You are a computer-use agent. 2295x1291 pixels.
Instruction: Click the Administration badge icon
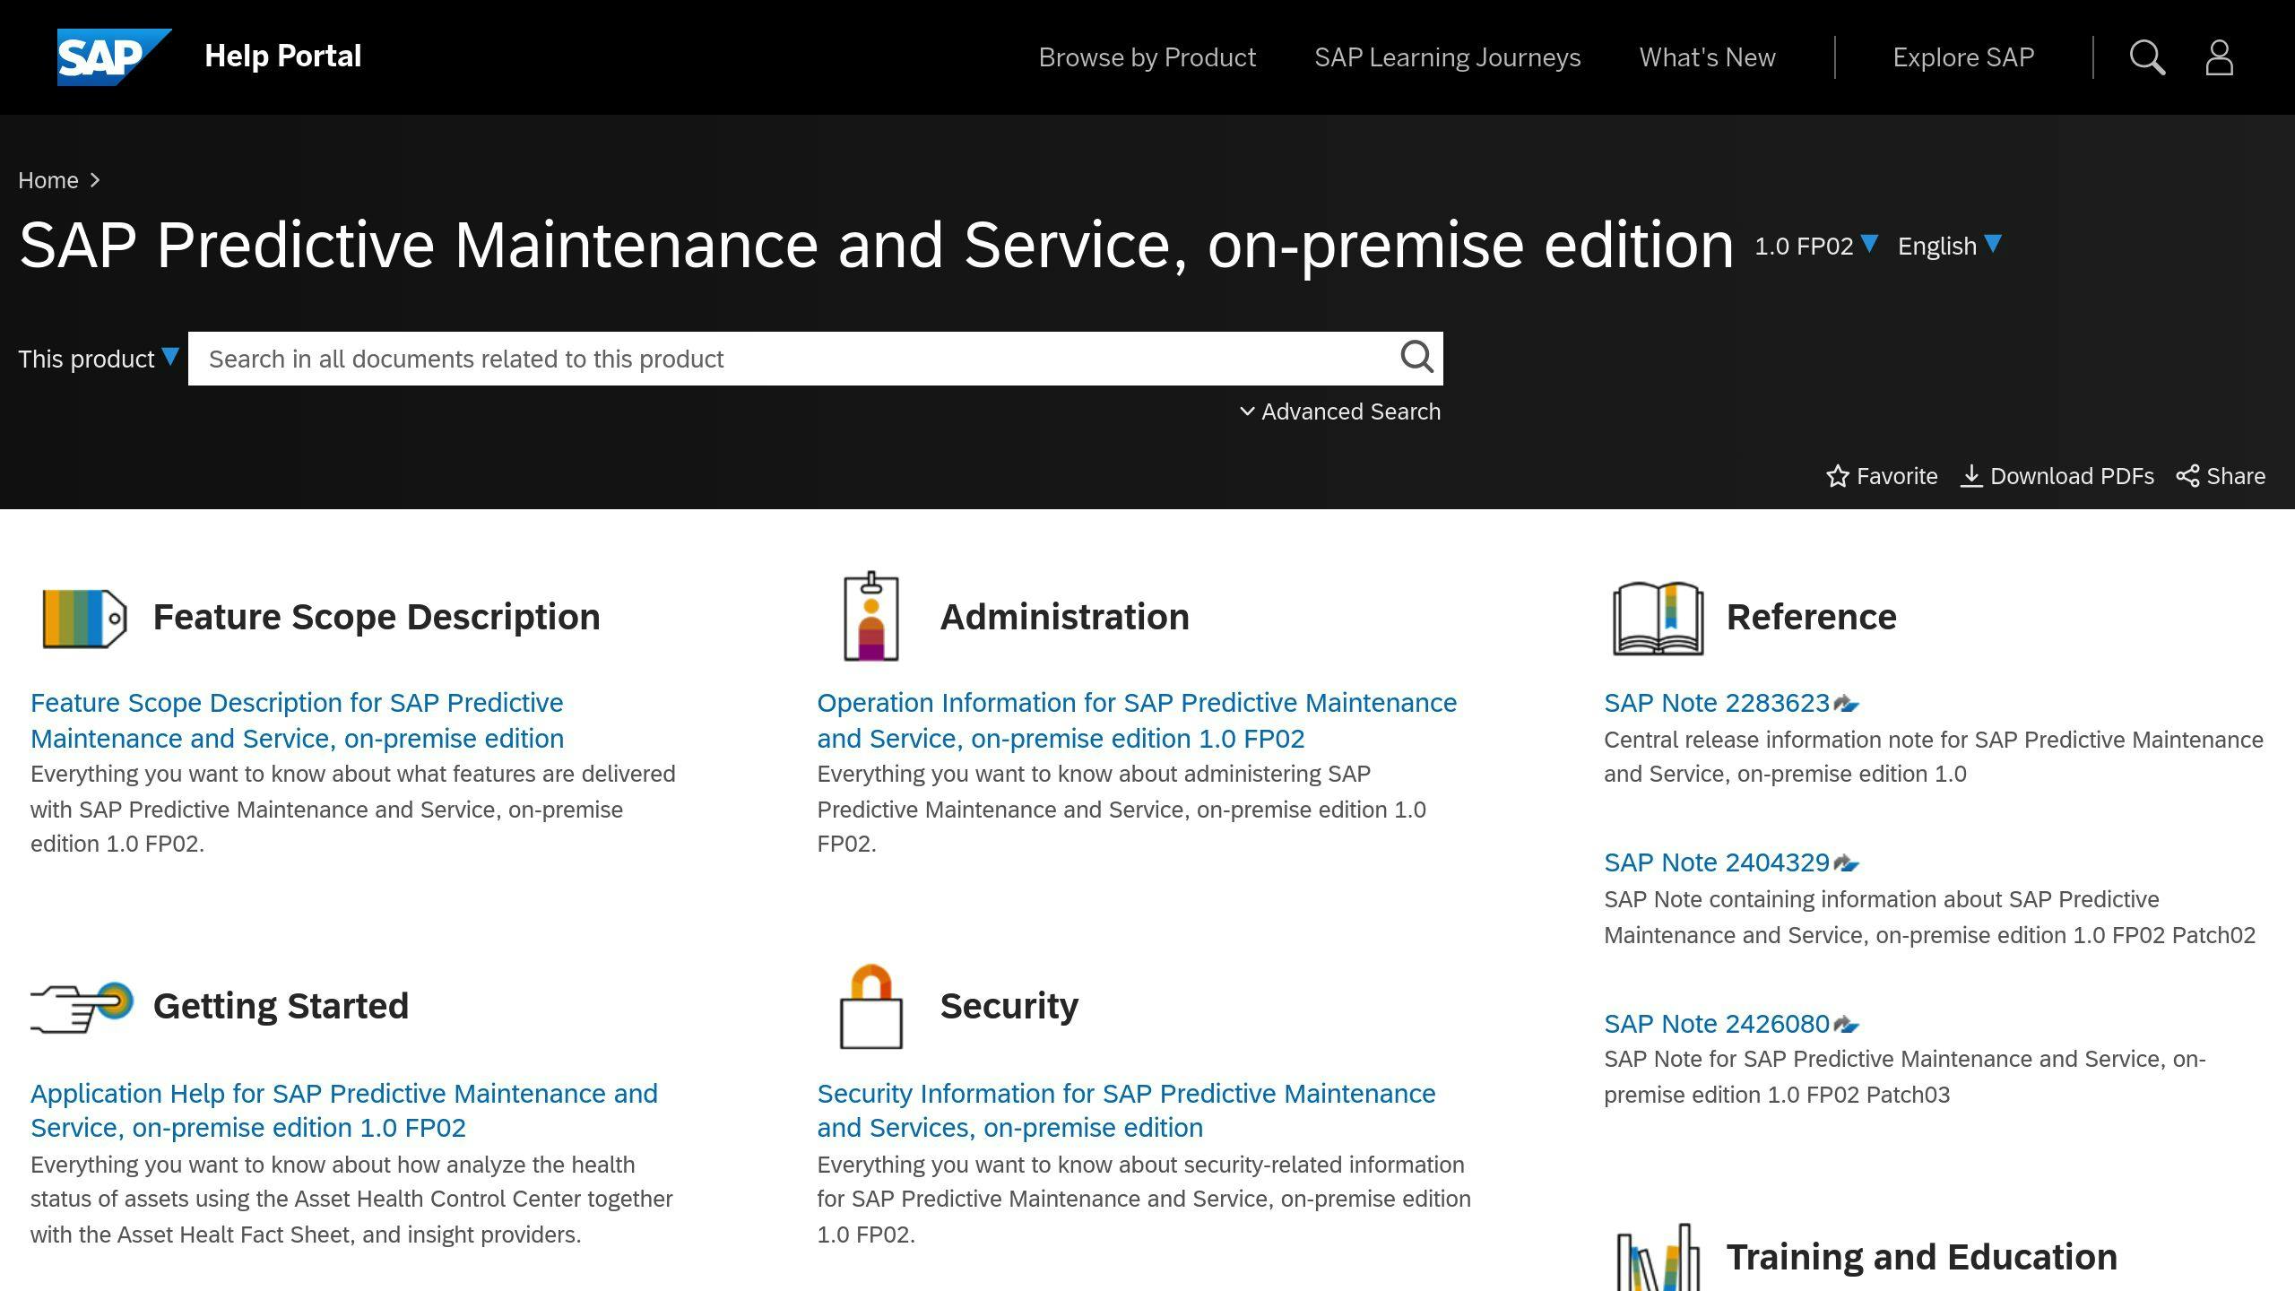870,617
